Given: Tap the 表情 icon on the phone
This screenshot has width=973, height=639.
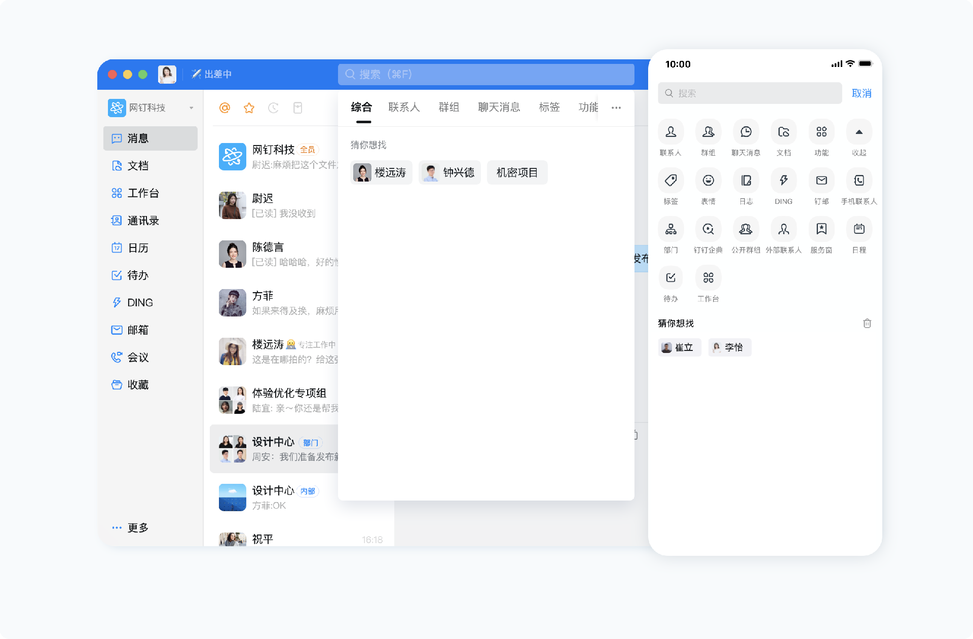Looking at the screenshot, I should point(708,181).
